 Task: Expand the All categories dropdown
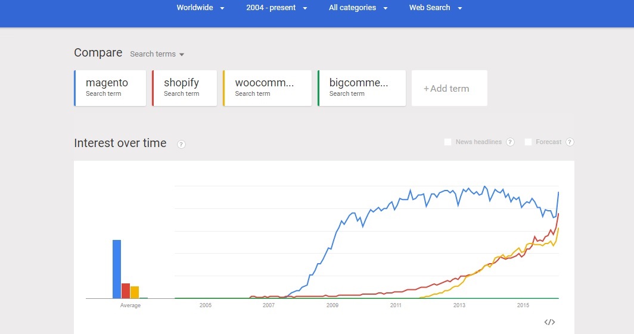(358, 8)
